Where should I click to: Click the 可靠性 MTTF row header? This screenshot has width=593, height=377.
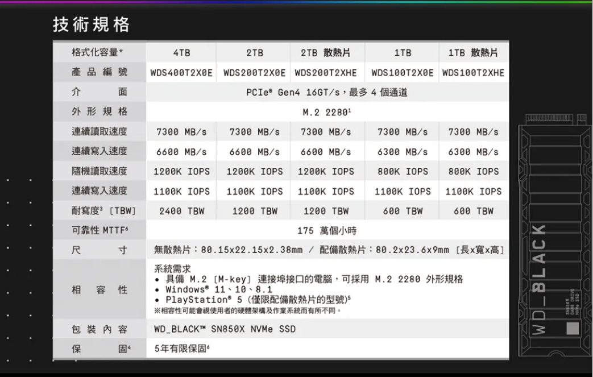click(99, 230)
